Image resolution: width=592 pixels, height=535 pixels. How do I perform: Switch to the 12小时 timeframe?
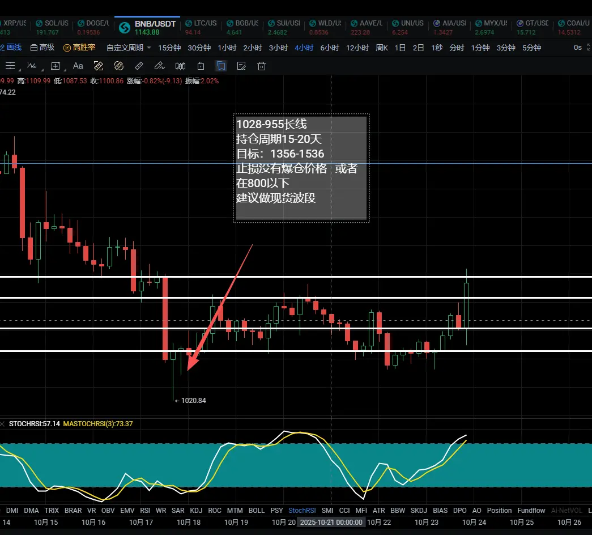coord(357,48)
